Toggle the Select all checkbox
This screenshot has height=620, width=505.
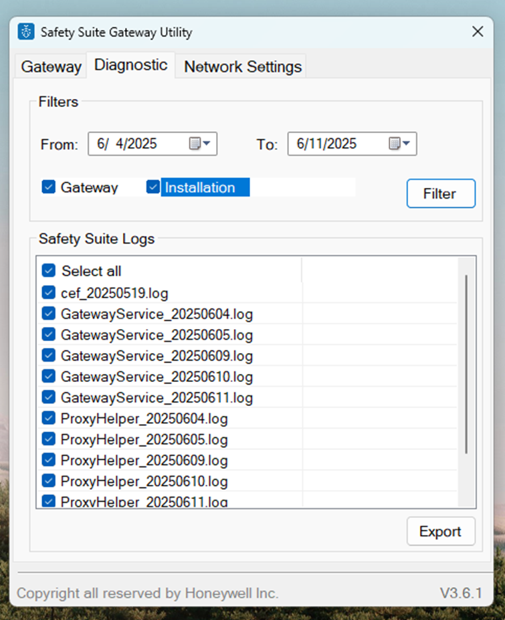(49, 271)
